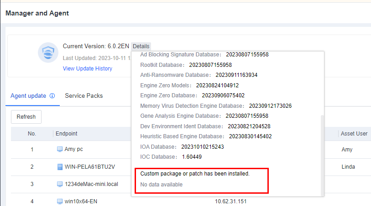The height and width of the screenshot is (206, 371).
Task: Click the IOC Database version 1.60449
Action: coord(192,157)
